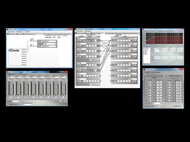Click the Input 2 name field
This screenshot has height=142, width=190.
coord(18,78)
